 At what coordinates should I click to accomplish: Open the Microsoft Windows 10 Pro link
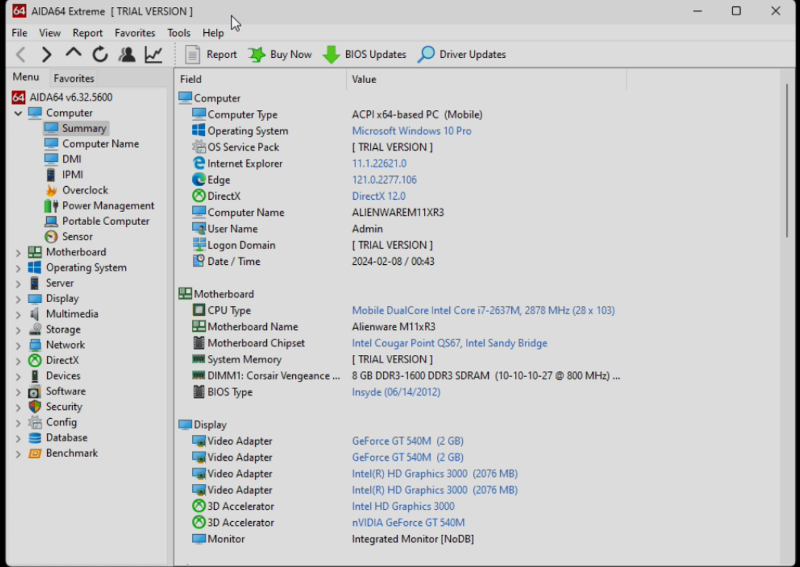tap(411, 131)
